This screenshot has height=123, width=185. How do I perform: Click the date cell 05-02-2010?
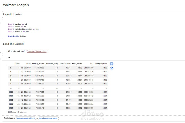(26, 68)
